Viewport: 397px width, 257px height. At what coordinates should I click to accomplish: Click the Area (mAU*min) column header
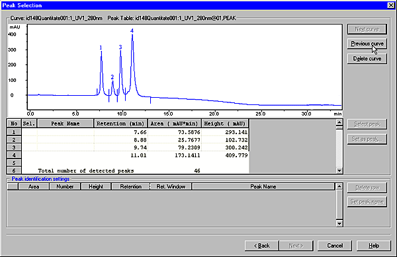(x=174, y=124)
